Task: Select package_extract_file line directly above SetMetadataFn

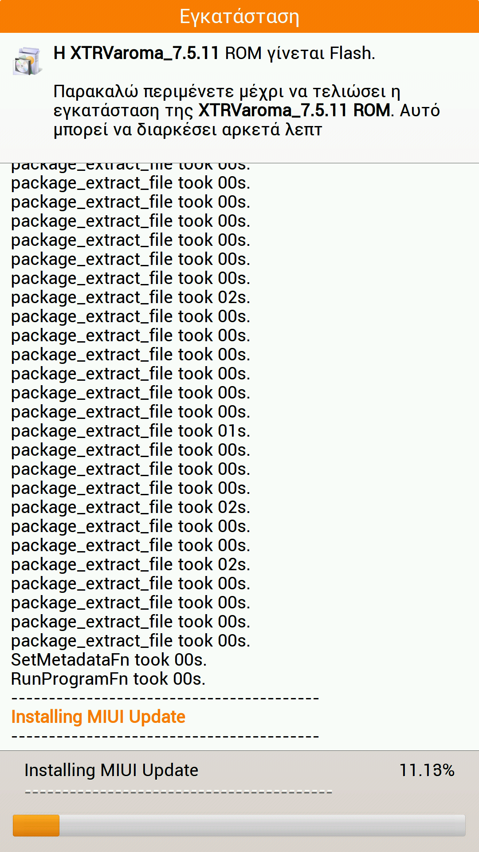Action: click(x=130, y=641)
